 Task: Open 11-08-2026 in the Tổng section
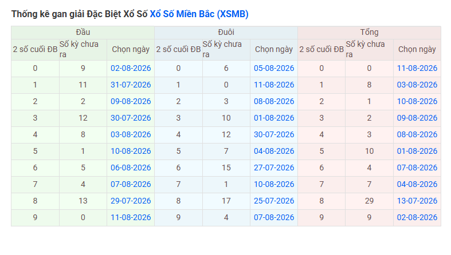coord(417,68)
